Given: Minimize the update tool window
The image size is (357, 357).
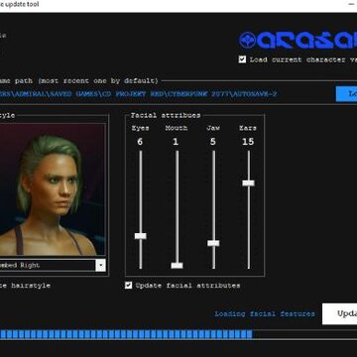Looking at the screenshot, I should click(x=351, y=4).
